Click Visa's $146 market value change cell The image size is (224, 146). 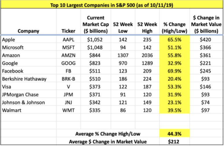pyautogui.click(x=206, y=87)
